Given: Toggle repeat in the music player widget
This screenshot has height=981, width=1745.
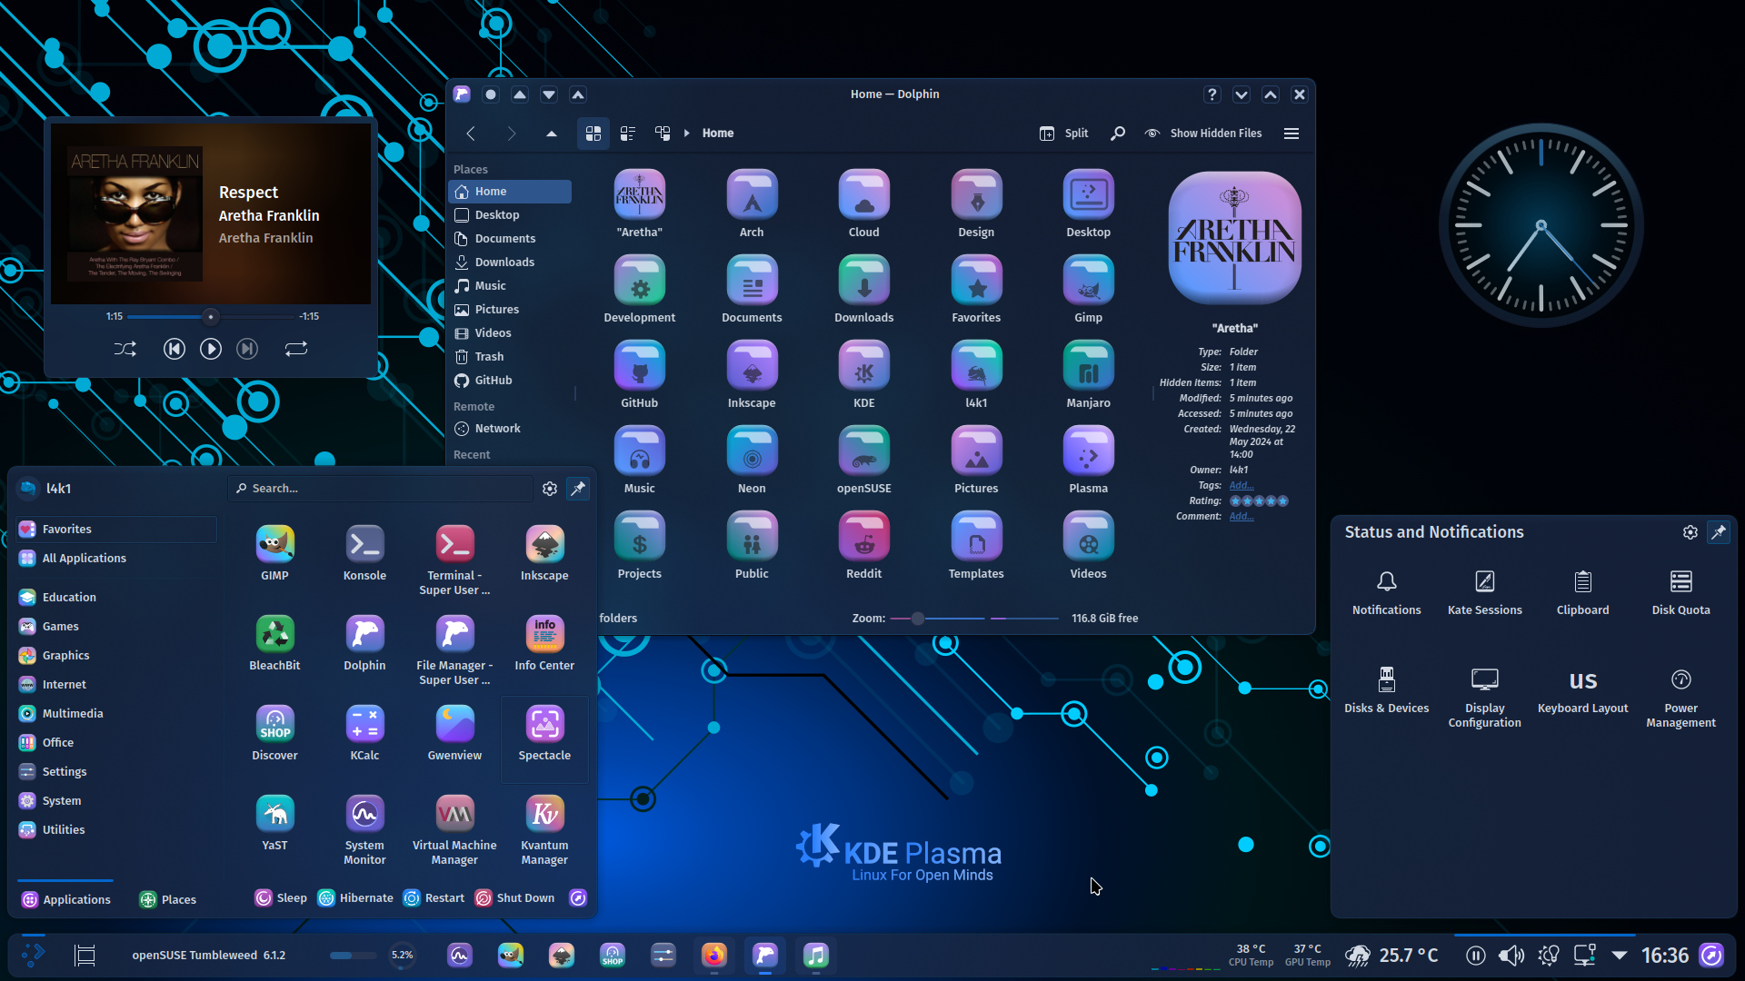Looking at the screenshot, I should 296,349.
